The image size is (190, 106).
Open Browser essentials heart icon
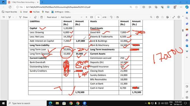click(x=162, y=7)
